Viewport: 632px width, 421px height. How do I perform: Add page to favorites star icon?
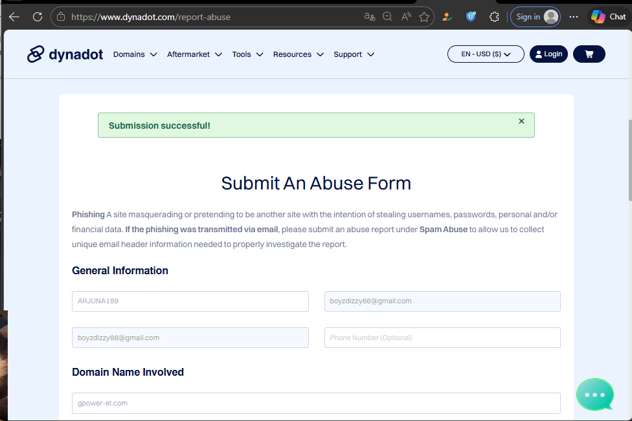[x=424, y=17]
